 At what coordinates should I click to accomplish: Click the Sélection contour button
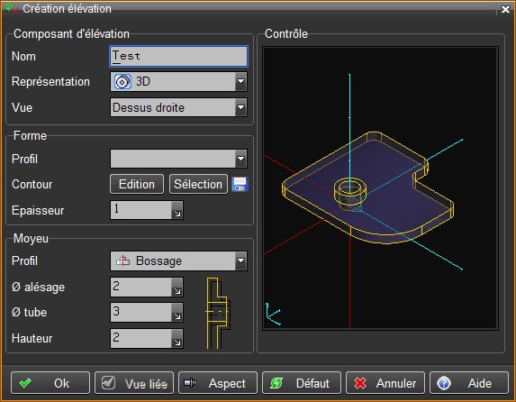point(198,184)
